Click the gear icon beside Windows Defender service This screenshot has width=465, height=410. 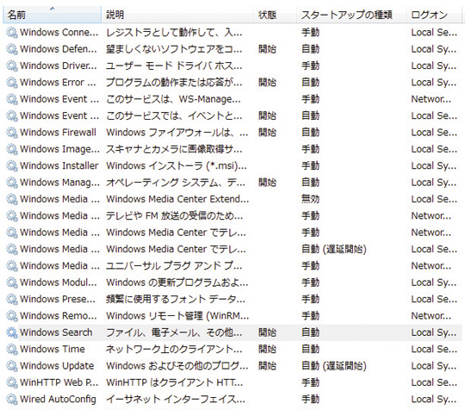pos(12,49)
